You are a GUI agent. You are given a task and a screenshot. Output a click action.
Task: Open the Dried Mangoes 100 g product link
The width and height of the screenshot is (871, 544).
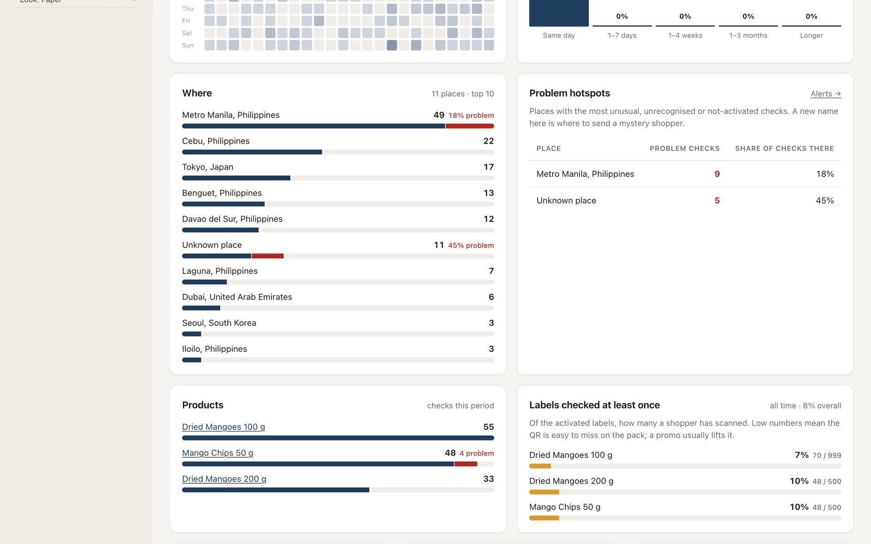[x=224, y=427]
